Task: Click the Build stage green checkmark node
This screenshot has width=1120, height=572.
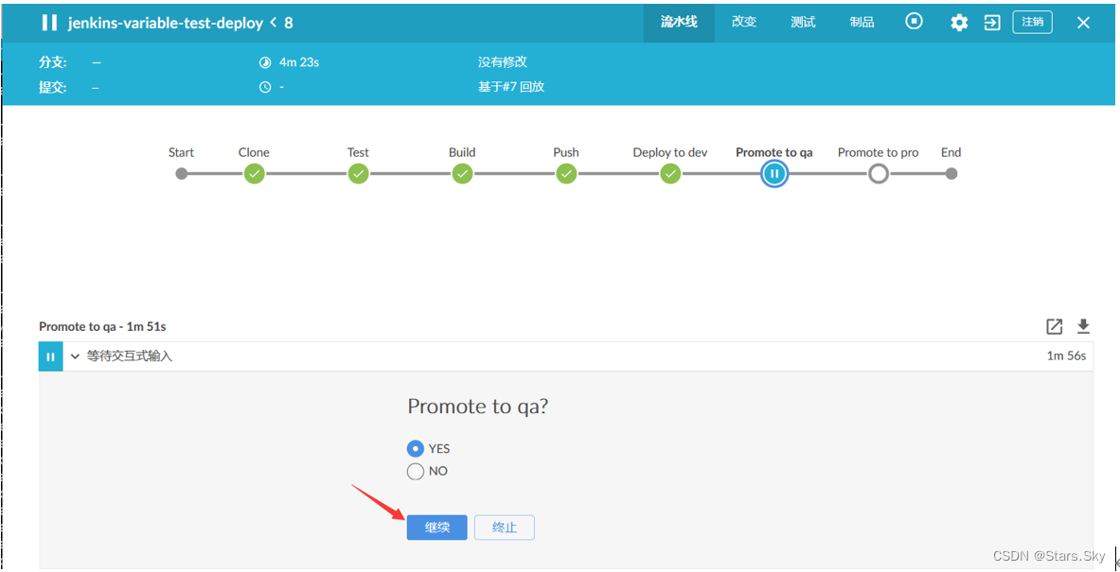Action: [x=462, y=173]
